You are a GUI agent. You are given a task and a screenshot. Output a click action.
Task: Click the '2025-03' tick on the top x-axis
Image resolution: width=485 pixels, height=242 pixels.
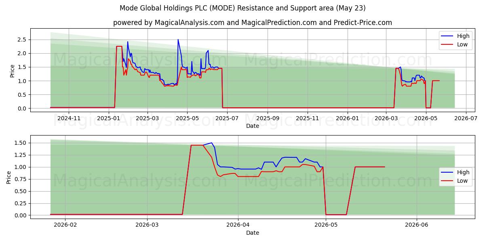pos(147,118)
